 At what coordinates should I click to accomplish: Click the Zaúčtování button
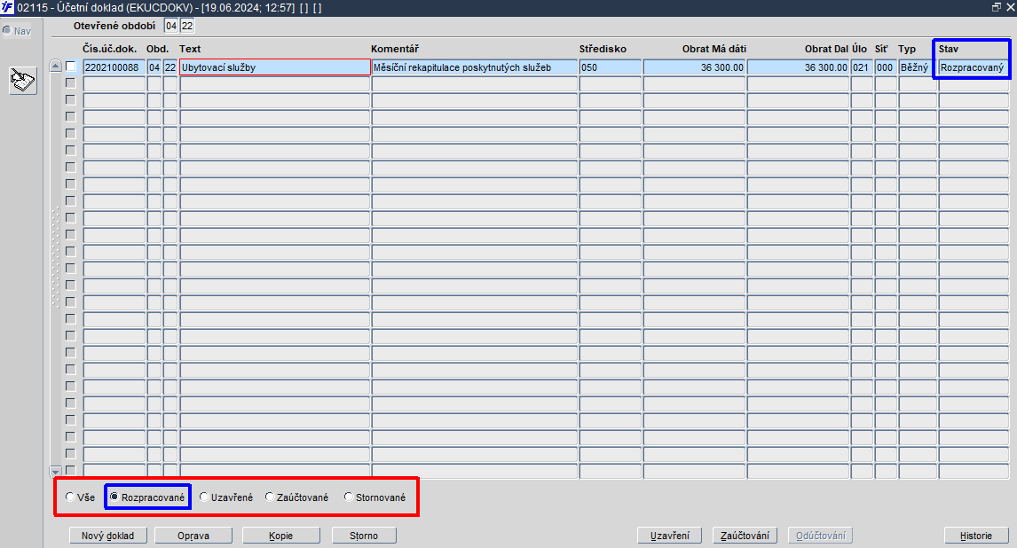click(745, 536)
